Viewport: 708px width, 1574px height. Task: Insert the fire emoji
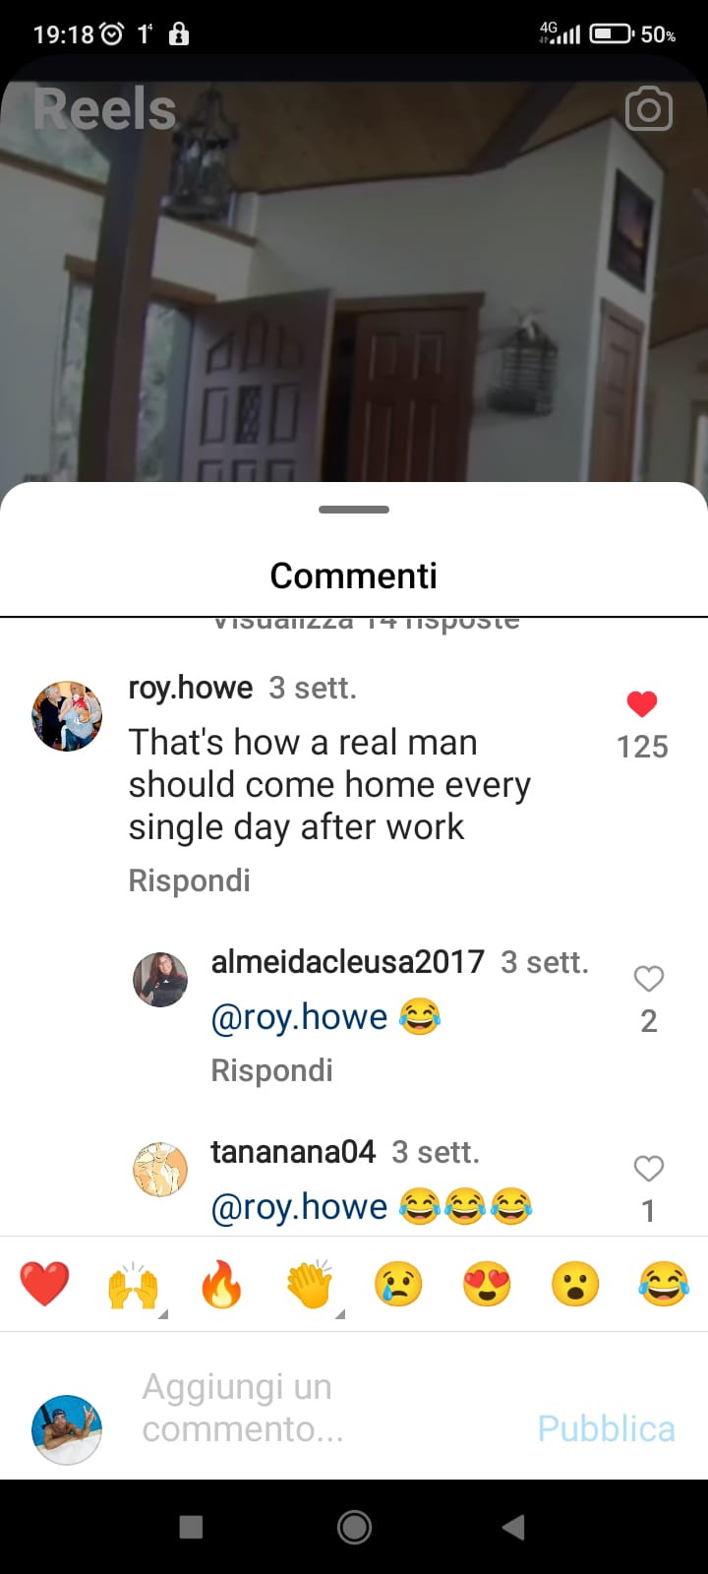point(221,1284)
